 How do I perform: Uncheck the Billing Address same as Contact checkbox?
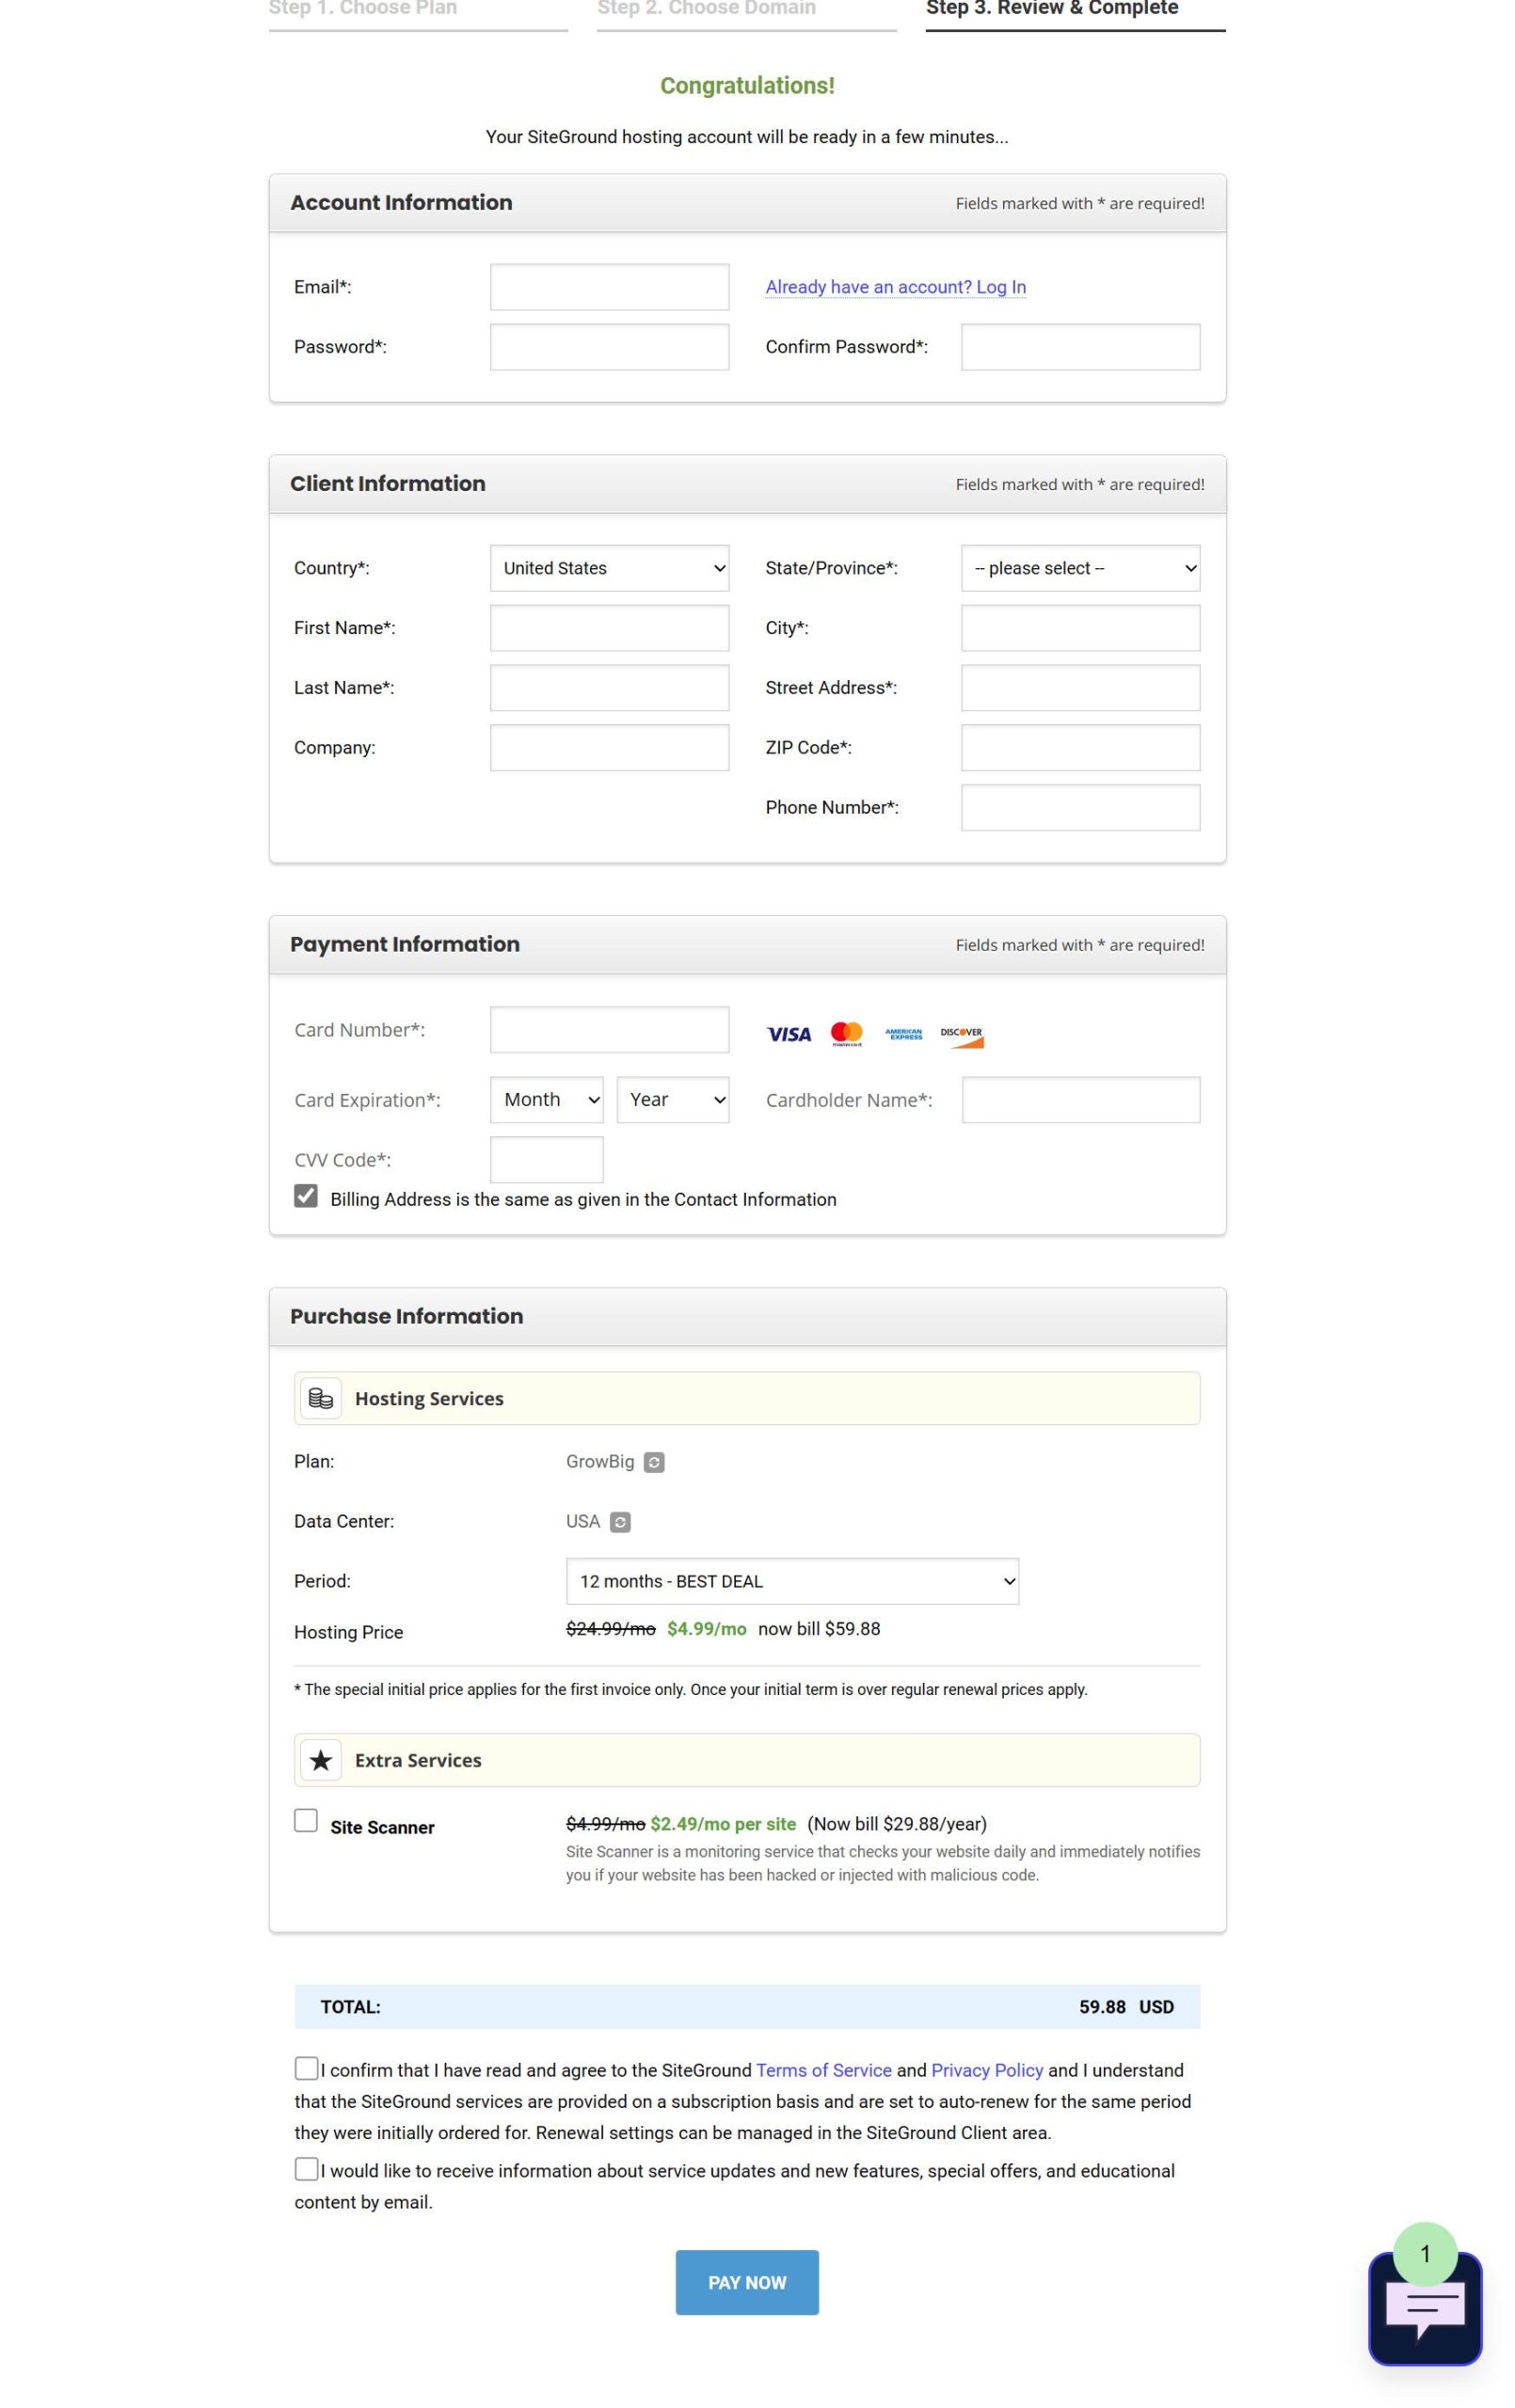coord(305,1196)
